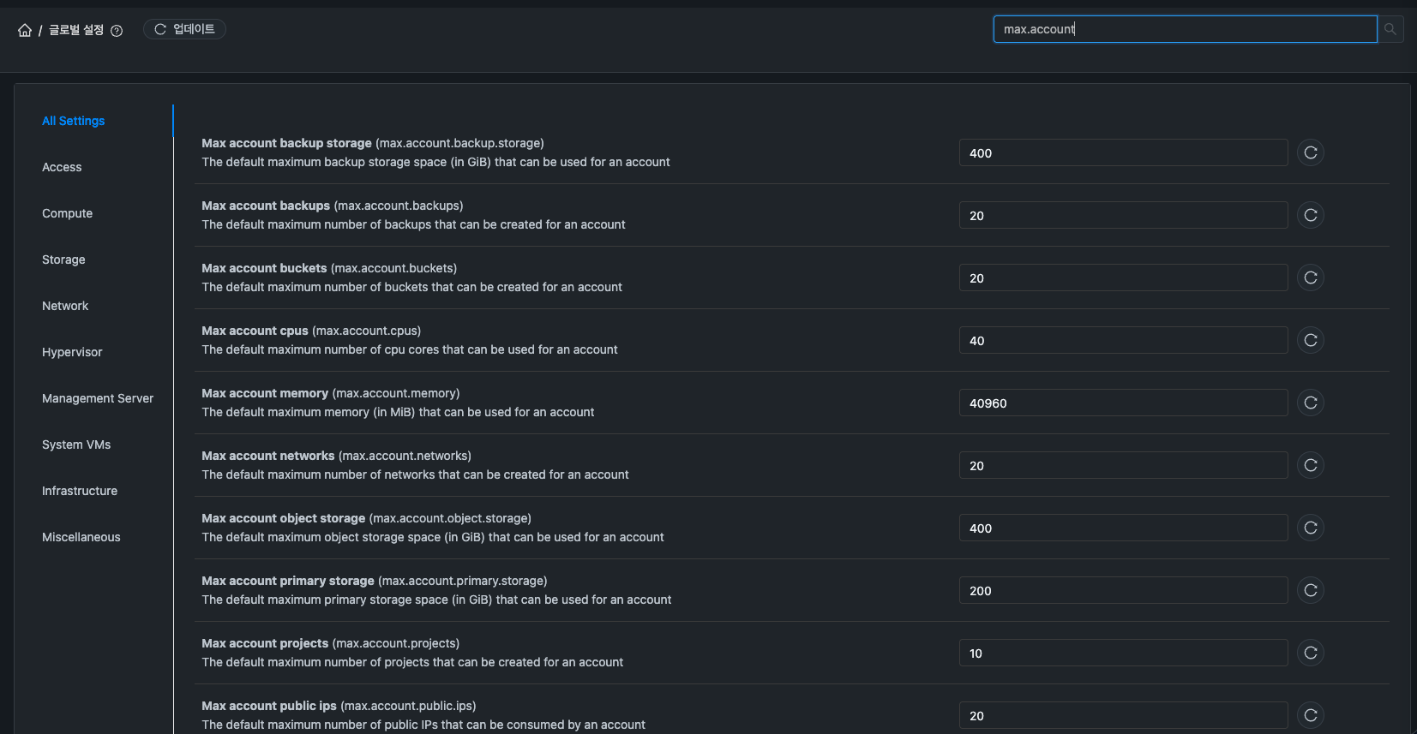This screenshot has width=1417, height=734.
Task: Open the Access settings tab
Action: pos(62,167)
